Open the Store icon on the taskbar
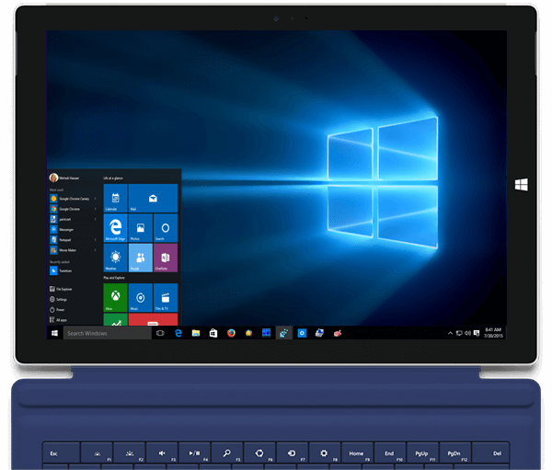The image size is (552, 470). tap(213, 333)
